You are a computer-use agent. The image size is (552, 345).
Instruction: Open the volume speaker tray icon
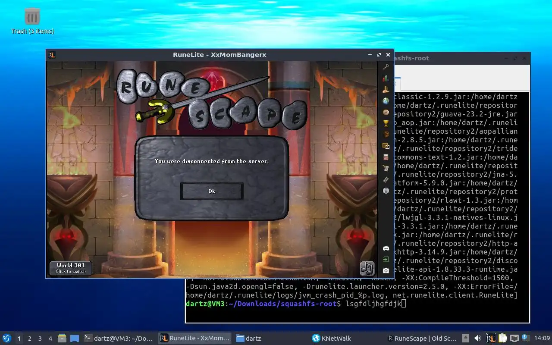(478, 339)
